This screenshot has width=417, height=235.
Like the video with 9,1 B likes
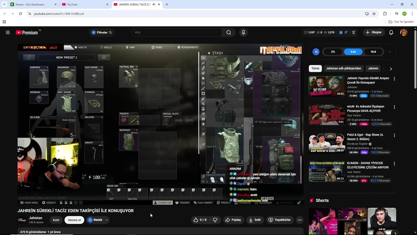(200, 220)
